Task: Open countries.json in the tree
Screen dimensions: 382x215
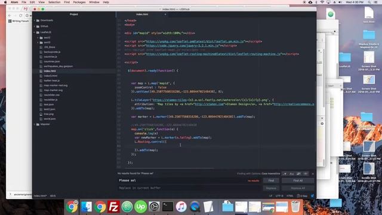Action: [52, 62]
